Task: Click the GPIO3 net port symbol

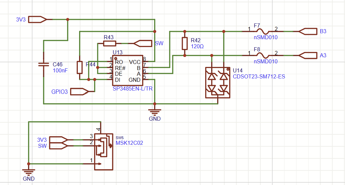Action: pyautogui.click(x=79, y=91)
